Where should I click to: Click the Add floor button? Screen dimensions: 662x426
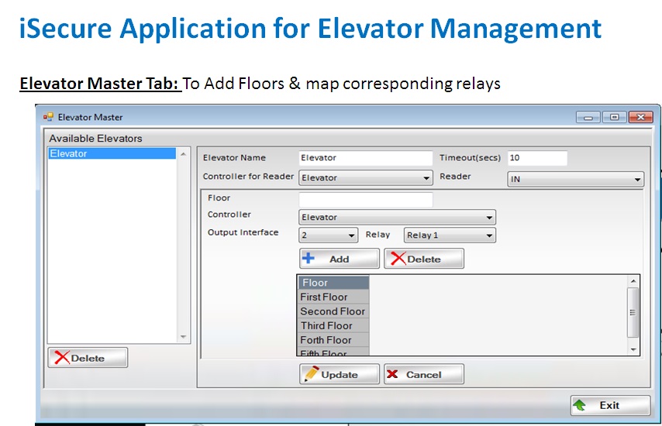coord(340,259)
